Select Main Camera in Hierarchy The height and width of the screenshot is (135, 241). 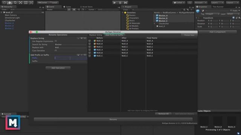(x=11, y=15)
